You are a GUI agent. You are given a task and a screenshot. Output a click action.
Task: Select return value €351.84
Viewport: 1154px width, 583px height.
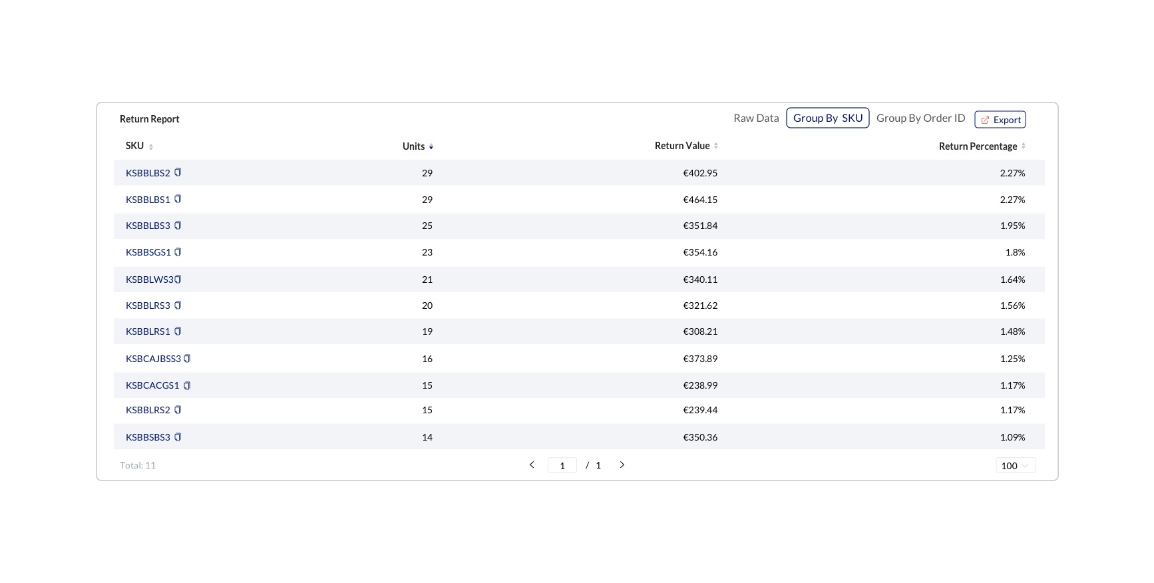click(x=700, y=226)
